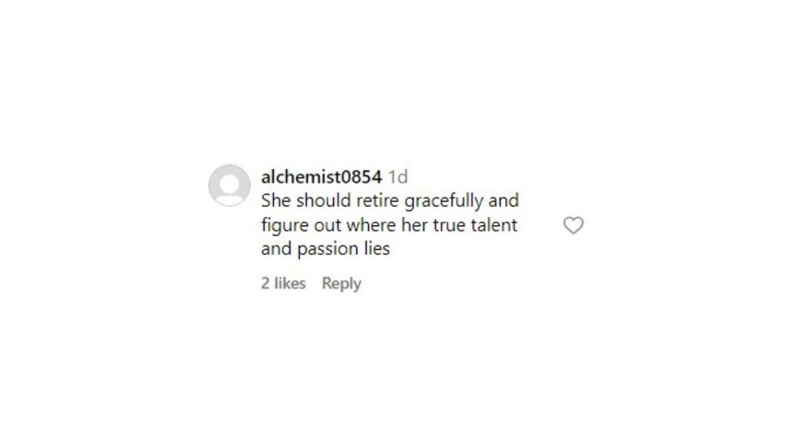Click "and passion lies" comment line

click(326, 250)
